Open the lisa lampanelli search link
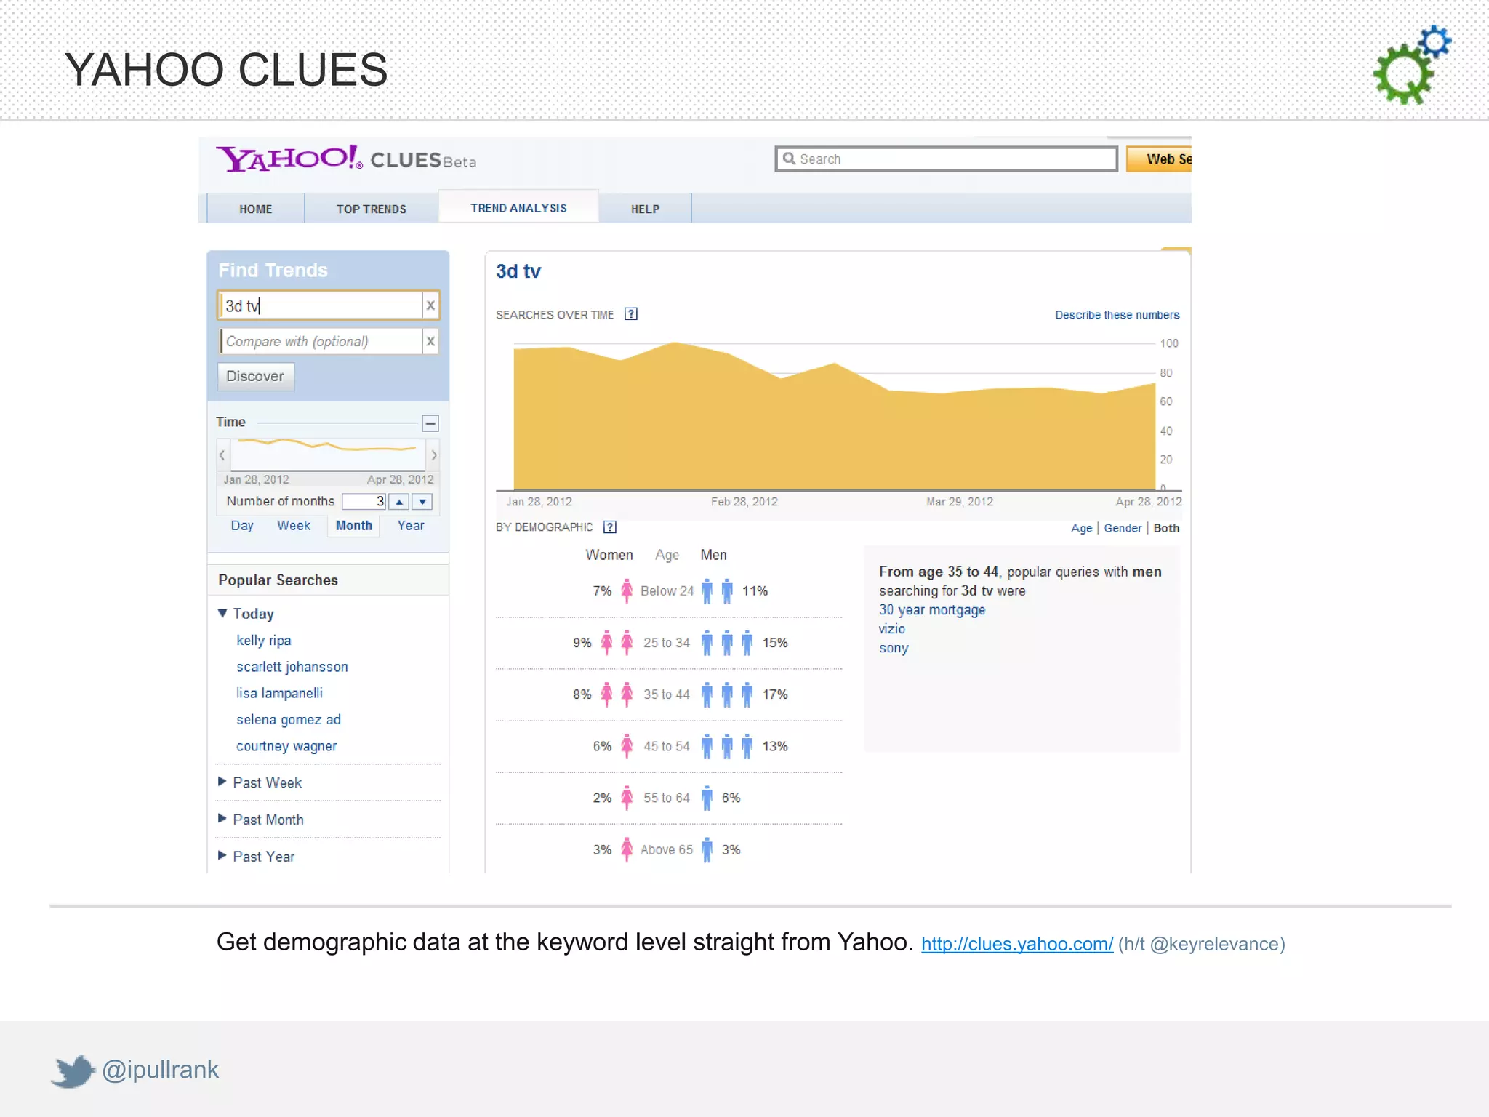 pyautogui.click(x=279, y=693)
